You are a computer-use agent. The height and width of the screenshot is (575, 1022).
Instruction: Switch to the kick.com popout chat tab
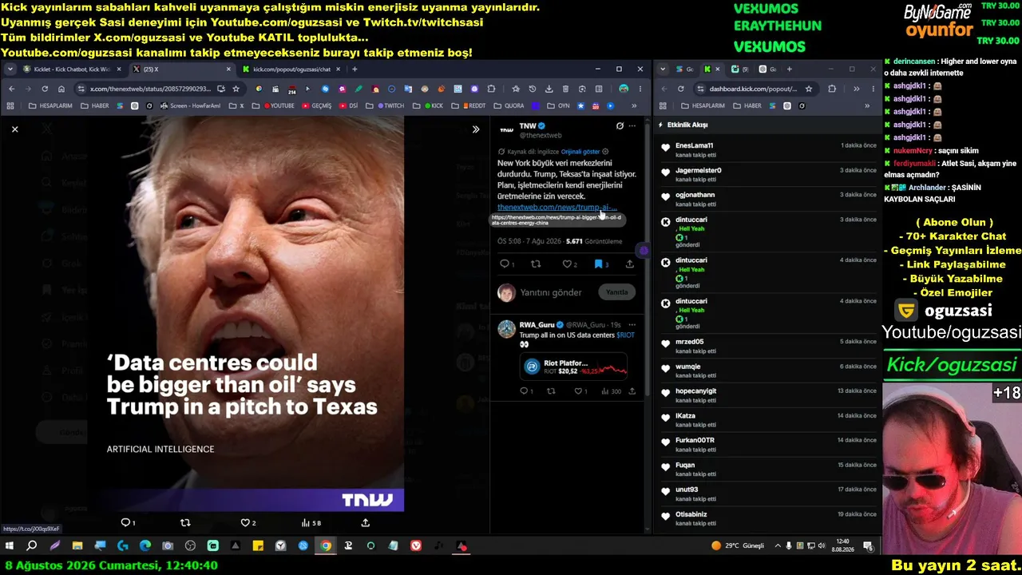(x=291, y=69)
